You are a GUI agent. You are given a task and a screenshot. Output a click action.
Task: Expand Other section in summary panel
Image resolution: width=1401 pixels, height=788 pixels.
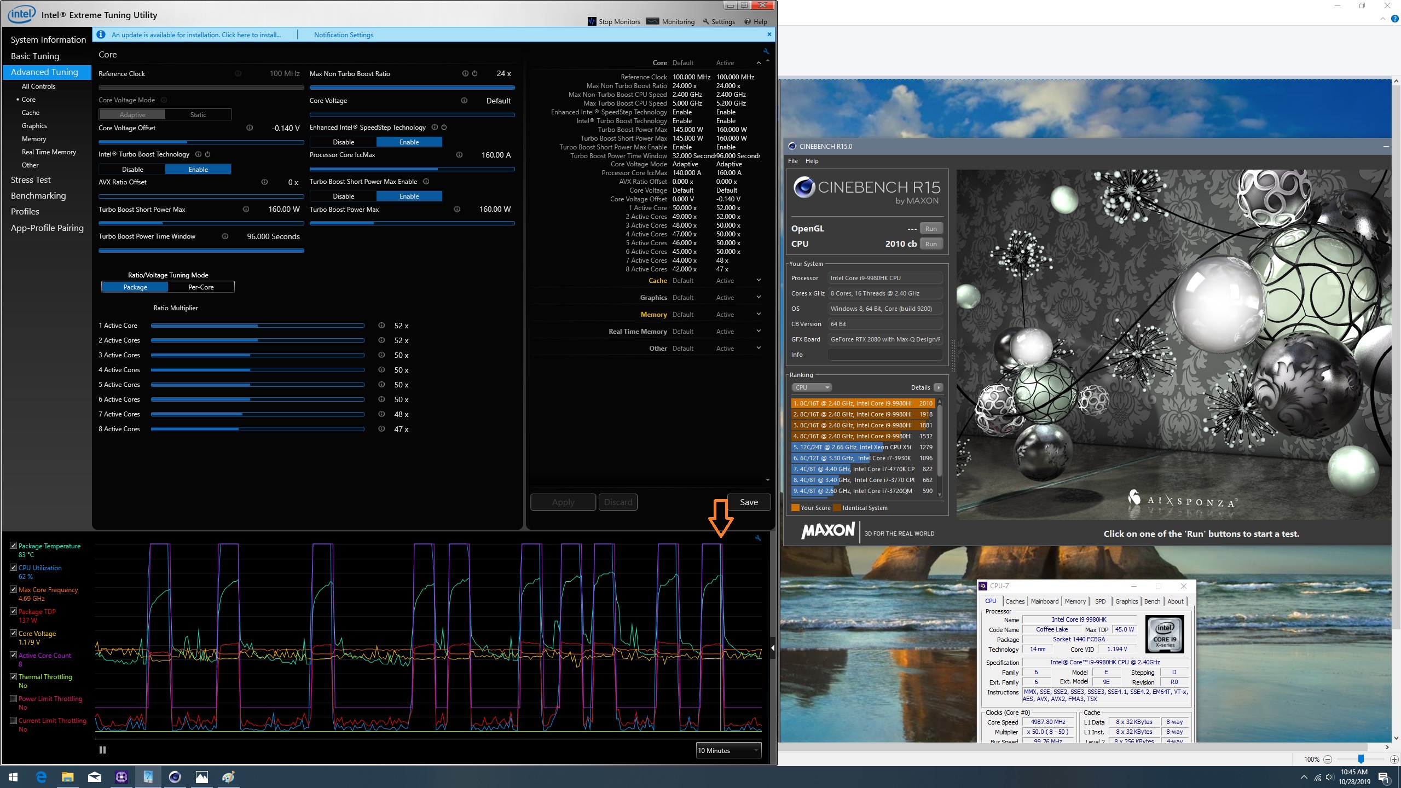pyautogui.click(x=759, y=349)
